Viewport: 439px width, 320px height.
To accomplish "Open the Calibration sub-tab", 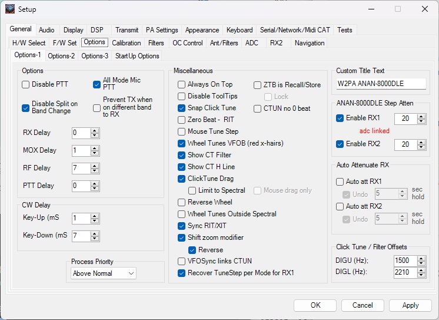I will [x=127, y=43].
